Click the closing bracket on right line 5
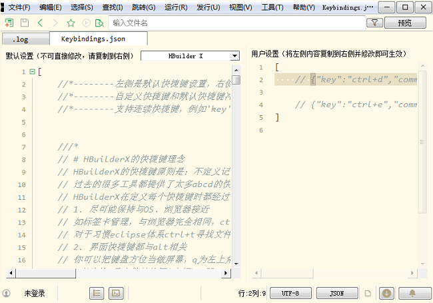Image resolution: width=433 pixels, height=303 pixels. [x=277, y=118]
